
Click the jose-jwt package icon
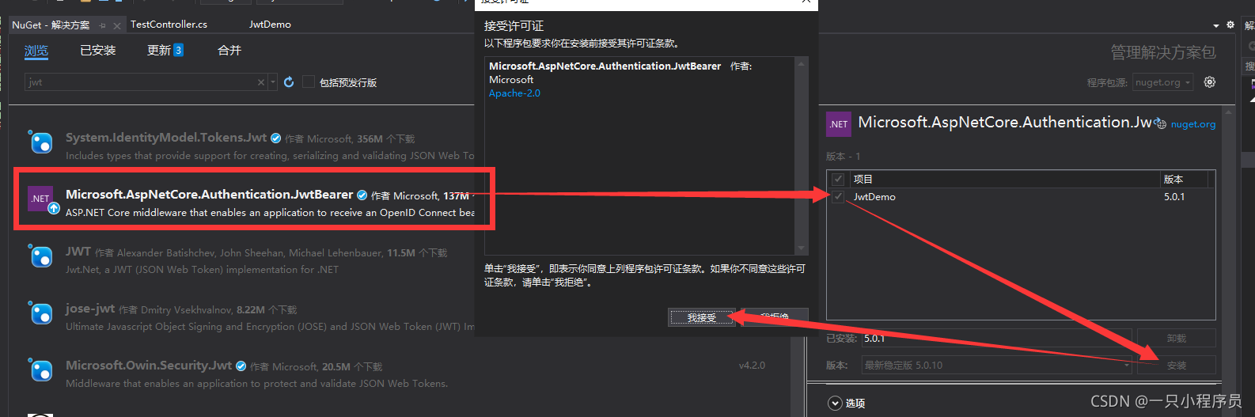[41, 313]
